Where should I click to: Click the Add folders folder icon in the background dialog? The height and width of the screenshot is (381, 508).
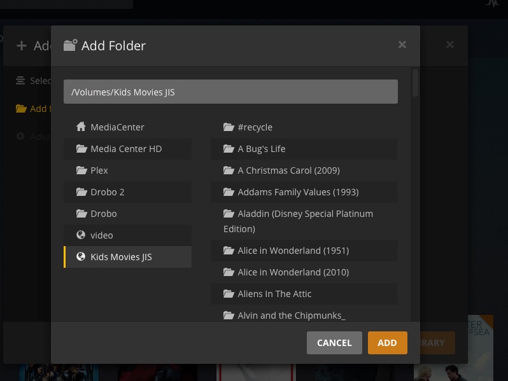click(x=21, y=108)
